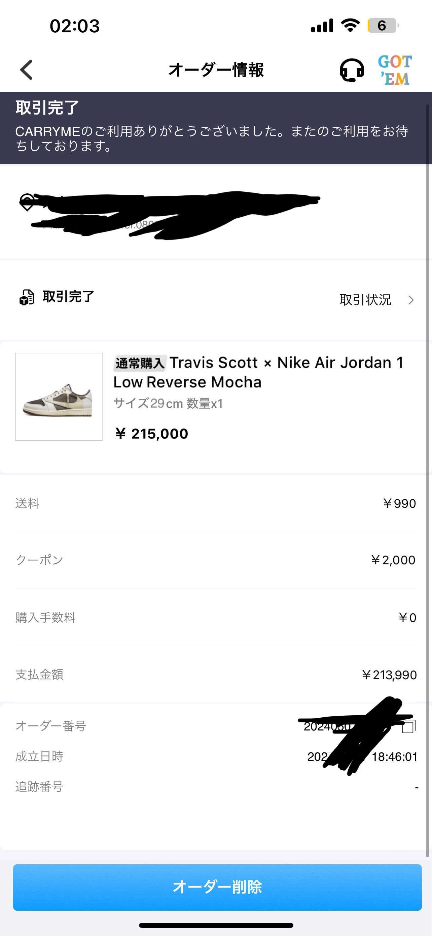Image resolution: width=432 pixels, height=936 pixels.
Task: Tap the 送料 ¥990 row
Action: pos(216,503)
